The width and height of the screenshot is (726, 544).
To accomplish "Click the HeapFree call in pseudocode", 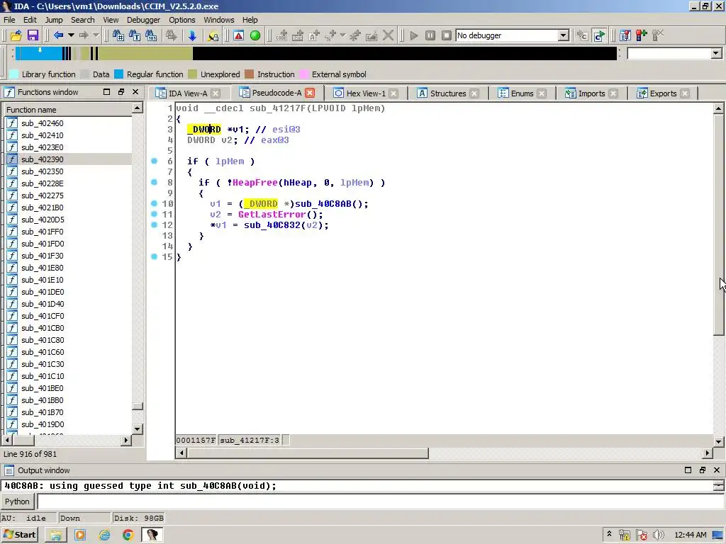I will tap(255, 183).
